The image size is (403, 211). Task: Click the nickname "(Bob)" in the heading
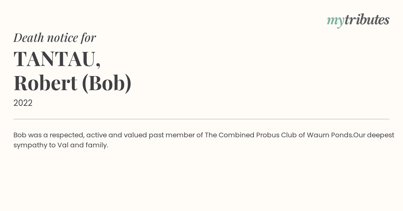[x=107, y=83]
